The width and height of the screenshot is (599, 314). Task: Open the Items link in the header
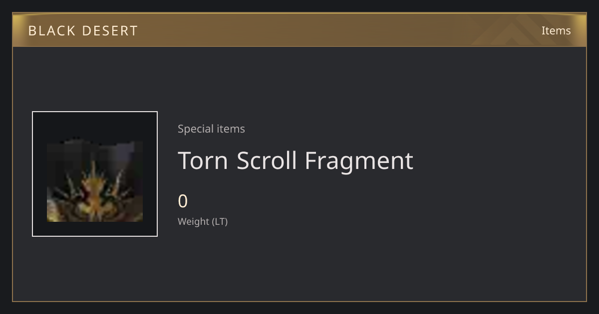click(x=556, y=30)
